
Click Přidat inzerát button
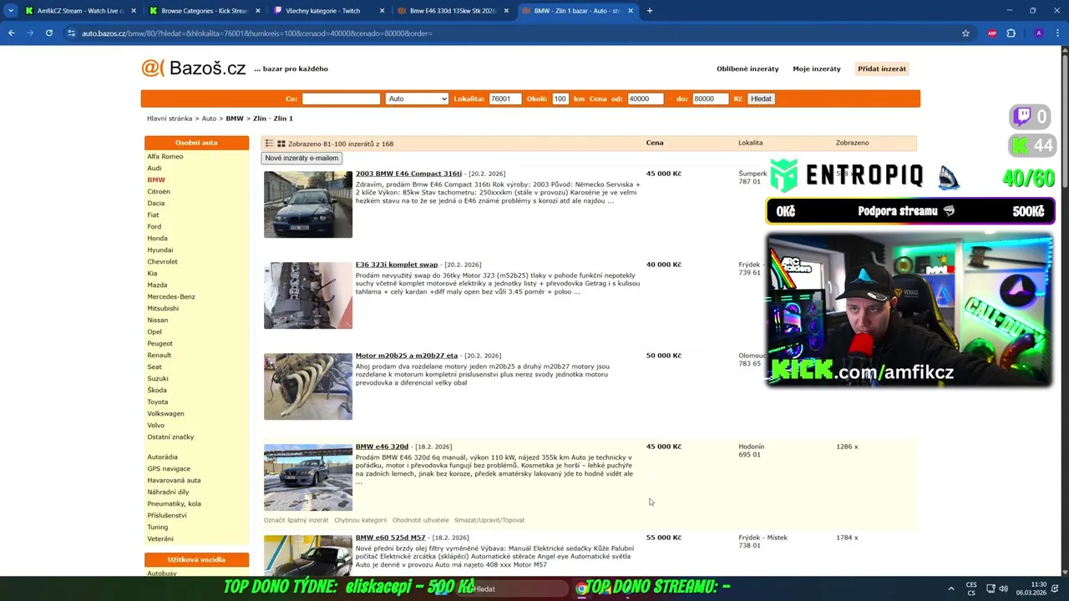click(881, 68)
